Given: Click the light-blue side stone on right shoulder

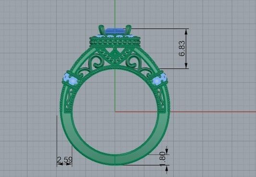Looking at the screenshot, I should pyautogui.click(x=159, y=79).
